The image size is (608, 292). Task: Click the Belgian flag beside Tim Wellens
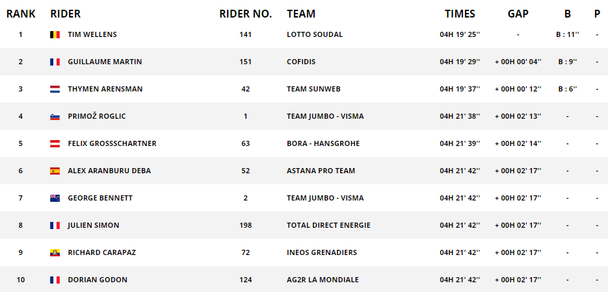[x=55, y=34]
